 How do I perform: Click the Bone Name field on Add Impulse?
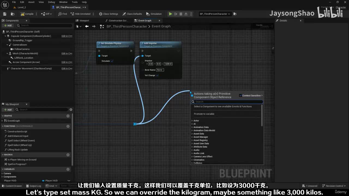[160, 70]
